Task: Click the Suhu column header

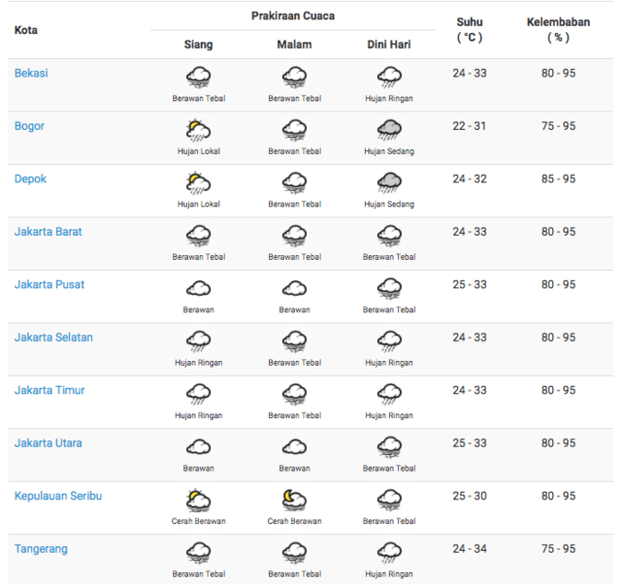Action: click(469, 29)
